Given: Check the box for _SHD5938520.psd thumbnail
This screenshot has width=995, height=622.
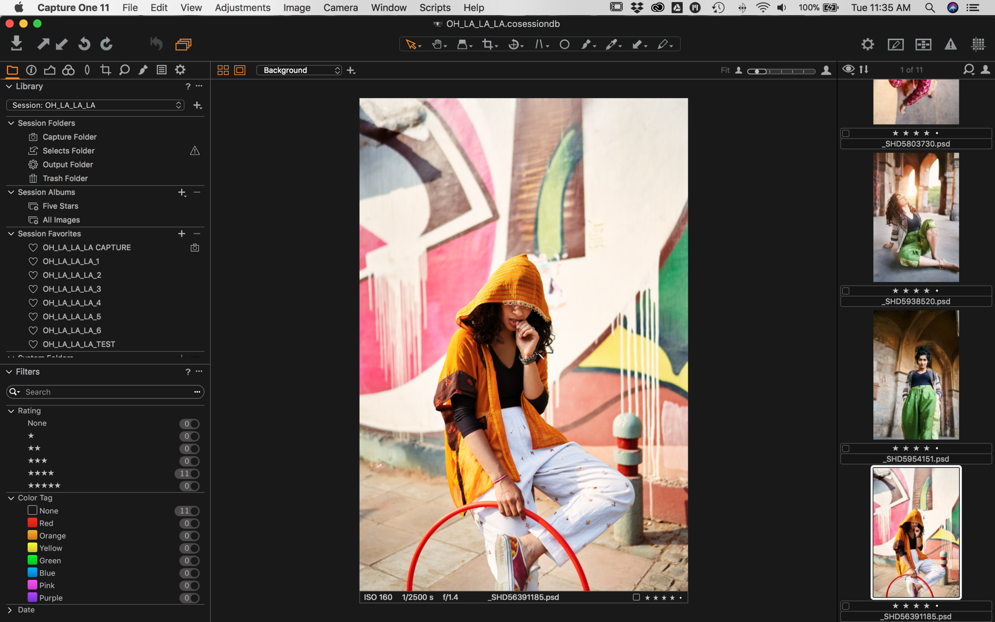Looking at the screenshot, I should coord(846,291).
